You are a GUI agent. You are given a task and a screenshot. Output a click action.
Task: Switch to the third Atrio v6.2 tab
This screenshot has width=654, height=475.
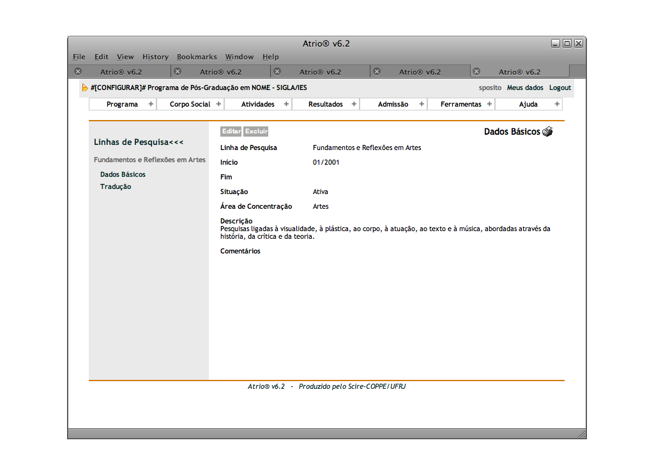320,72
